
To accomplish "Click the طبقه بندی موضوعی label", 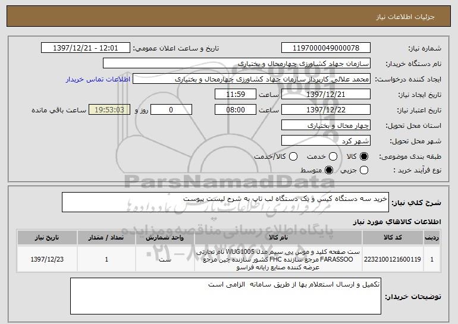I will (x=410, y=157).
